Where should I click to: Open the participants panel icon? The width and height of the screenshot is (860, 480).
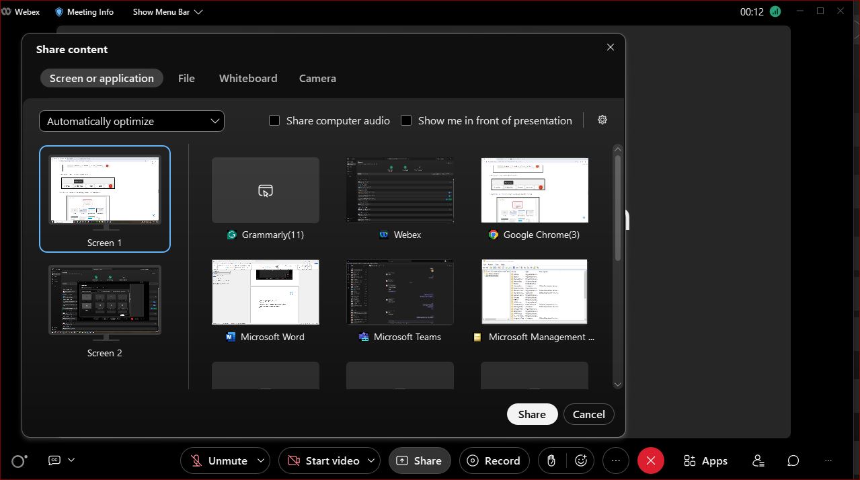[x=758, y=461]
